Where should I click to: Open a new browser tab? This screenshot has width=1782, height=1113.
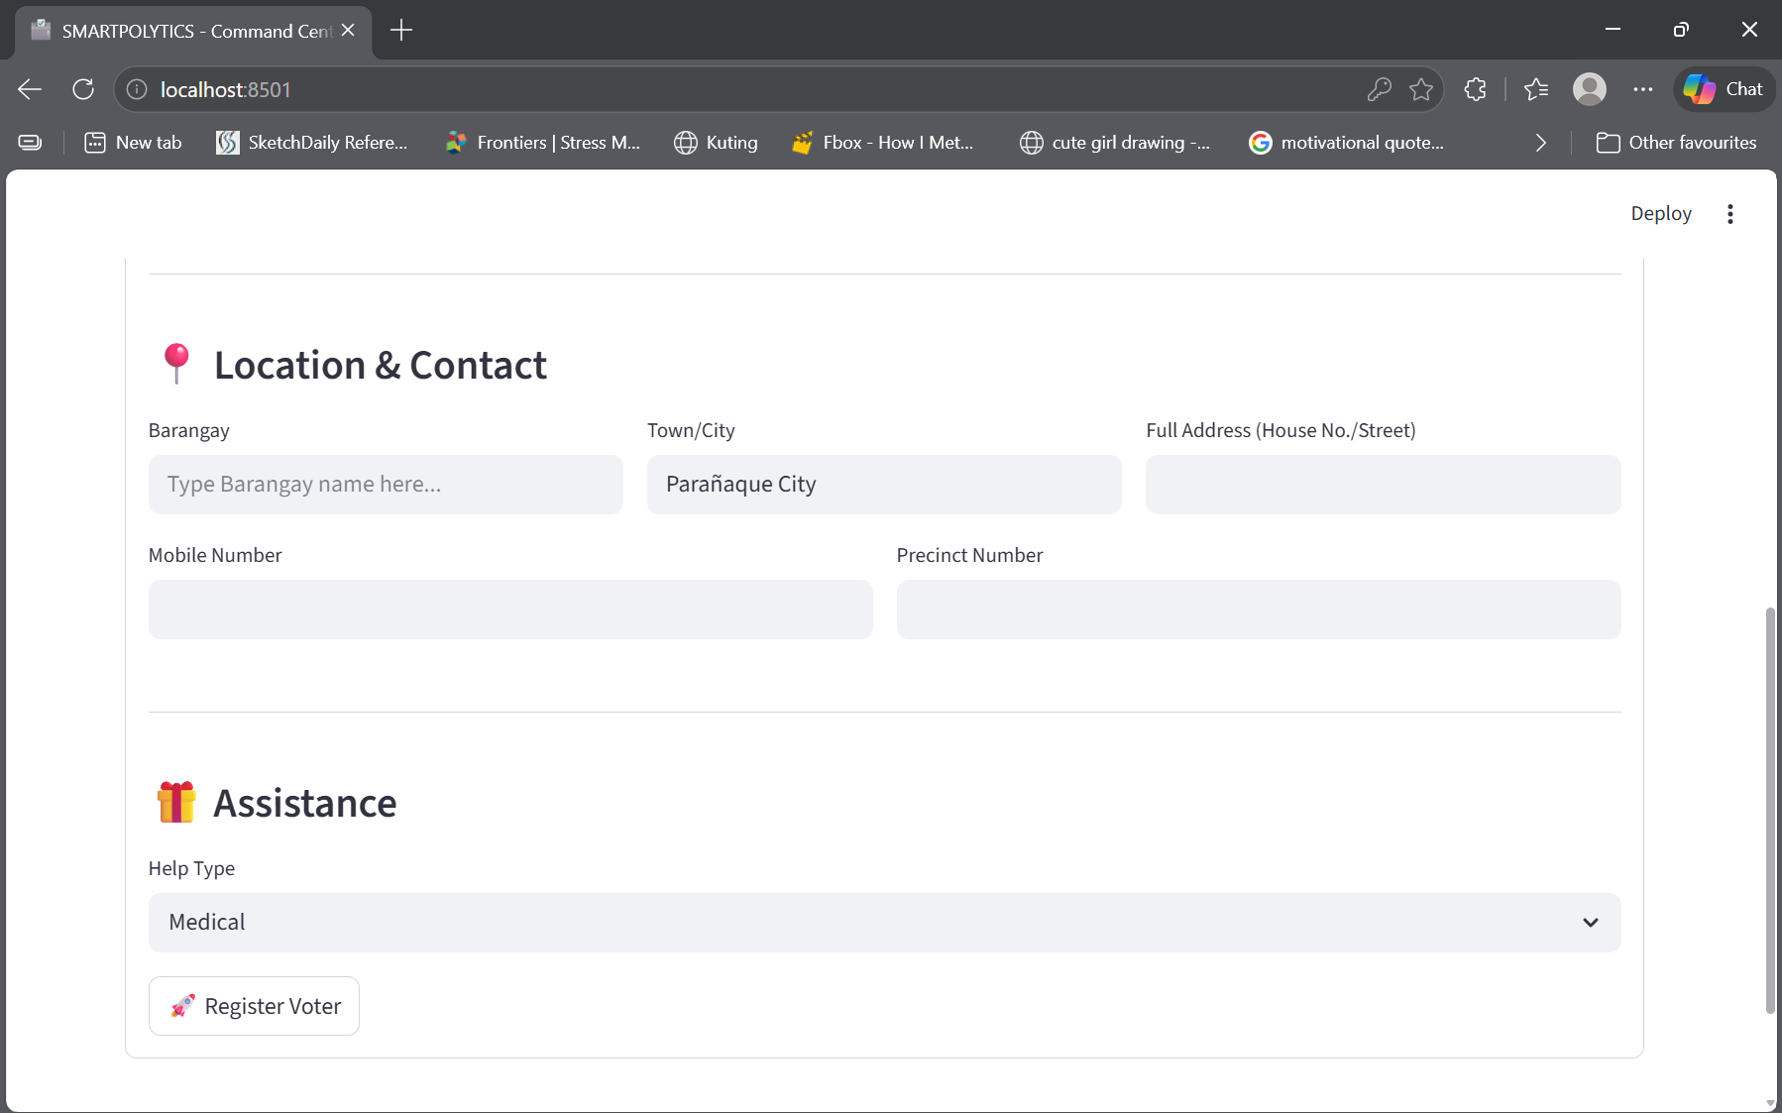tap(400, 30)
